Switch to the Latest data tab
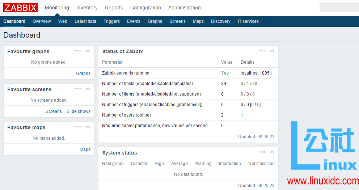The width and height of the screenshot is (359, 190). (85, 21)
